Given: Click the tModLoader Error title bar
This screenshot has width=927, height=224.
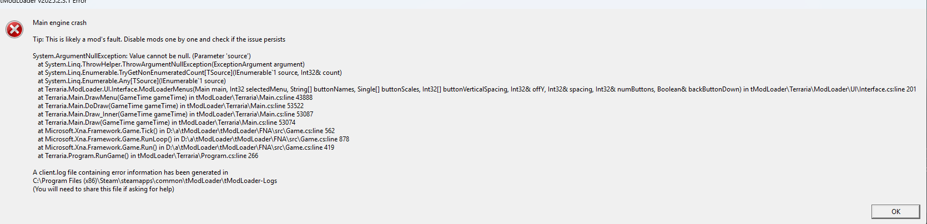Looking at the screenshot, I should click(x=44, y=2).
